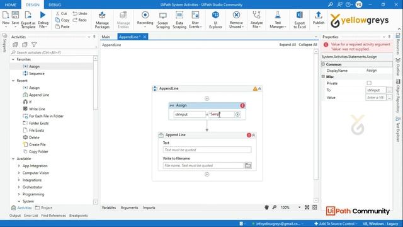Create a New project from ribbon
This screenshot has width=403, height=227.
(6, 18)
